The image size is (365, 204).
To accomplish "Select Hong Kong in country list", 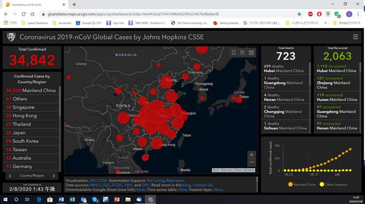I will (x=31, y=116).
